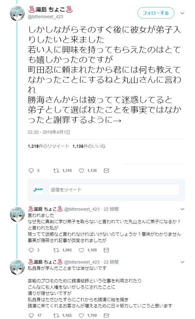Toggle the like heart on the main tweet
Screen dimensions: 195x319
coord(82,171)
